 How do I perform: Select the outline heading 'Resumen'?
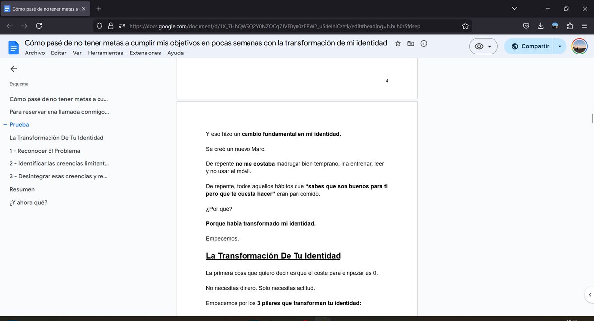(22, 189)
